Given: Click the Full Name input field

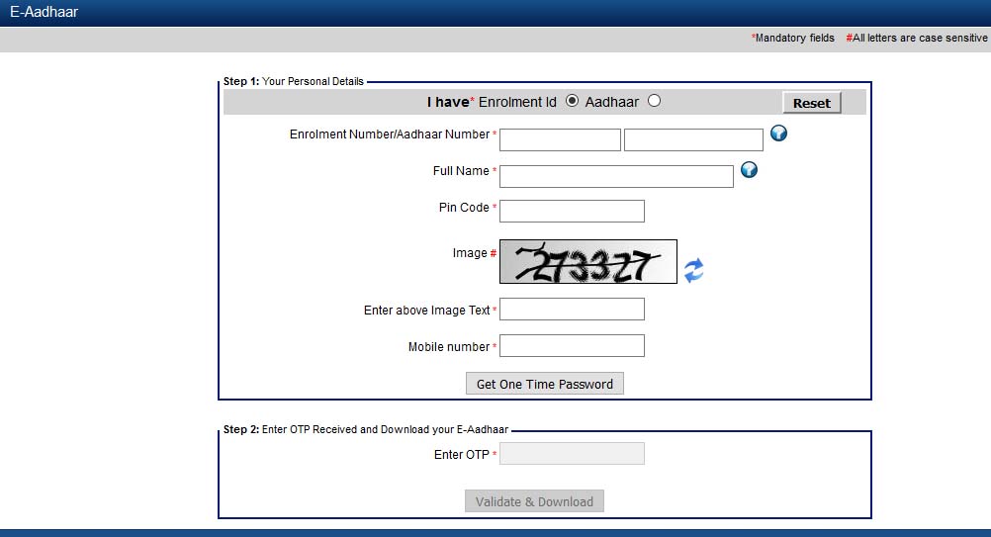Looking at the screenshot, I should 616,176.
